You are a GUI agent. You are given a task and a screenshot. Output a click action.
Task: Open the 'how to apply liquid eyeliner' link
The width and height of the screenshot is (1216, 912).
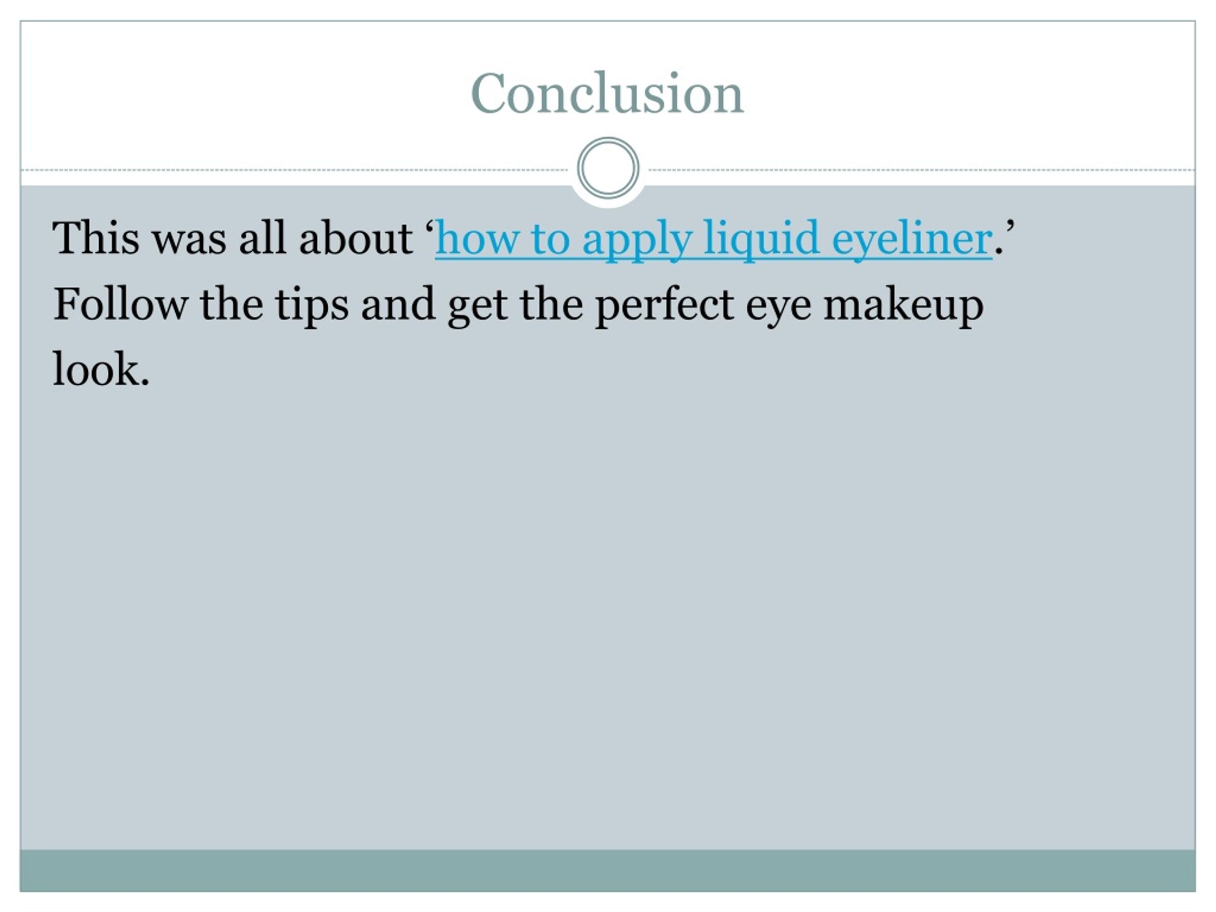tap(713, 239)
